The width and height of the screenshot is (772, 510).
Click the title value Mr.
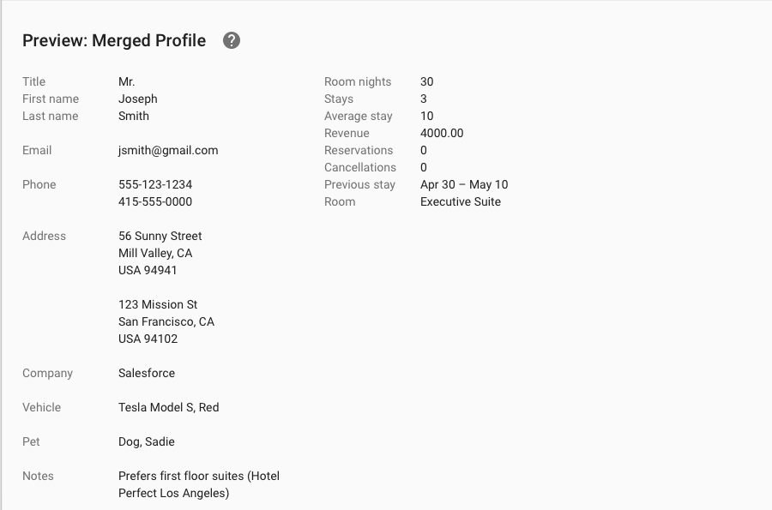pyautogui.click(x=127, y=81)
